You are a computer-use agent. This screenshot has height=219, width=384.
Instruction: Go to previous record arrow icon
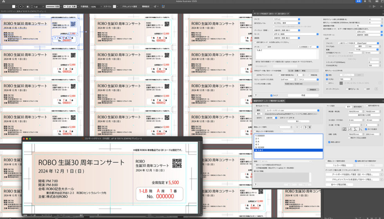point(301,127)
